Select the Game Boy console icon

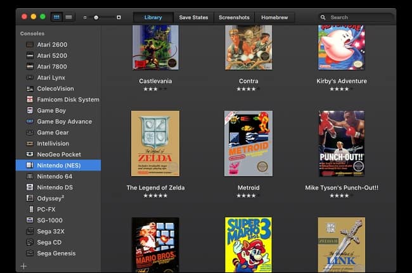30,110
